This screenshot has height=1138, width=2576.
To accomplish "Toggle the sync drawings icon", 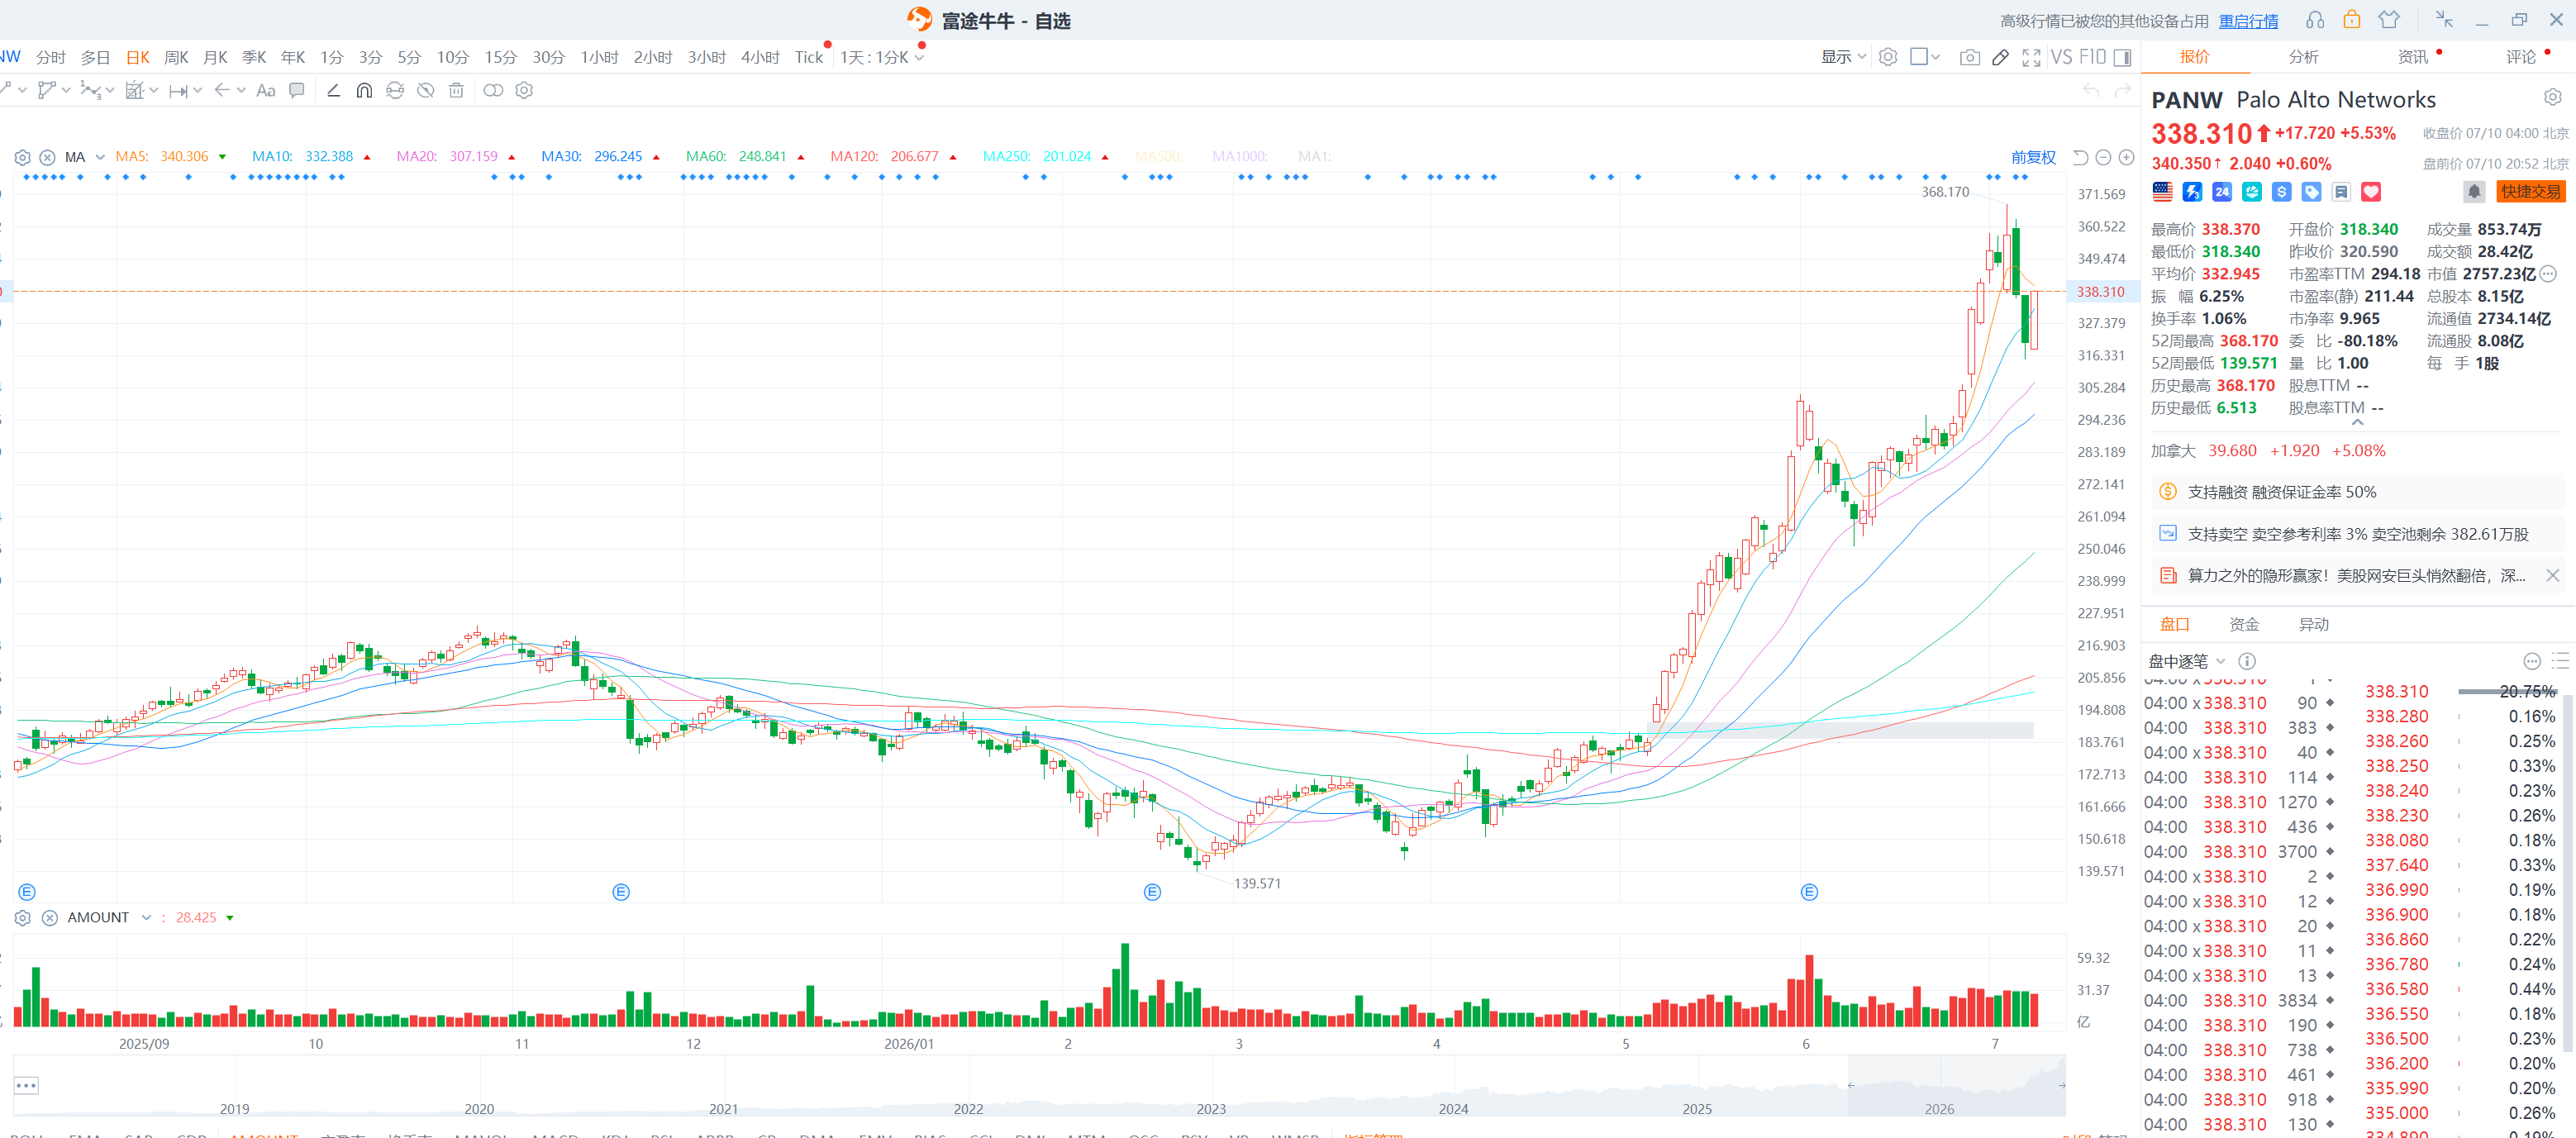I will (x=395, y=90).
